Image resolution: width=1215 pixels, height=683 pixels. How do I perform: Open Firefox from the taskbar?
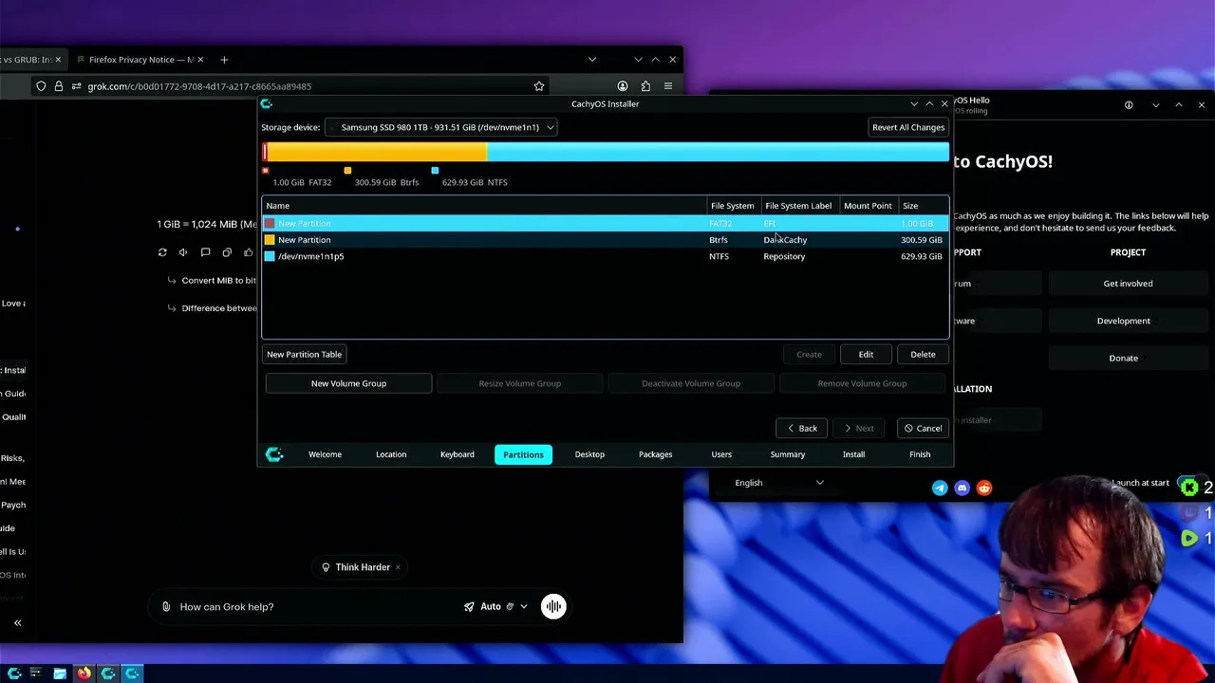tap(84, 674)
